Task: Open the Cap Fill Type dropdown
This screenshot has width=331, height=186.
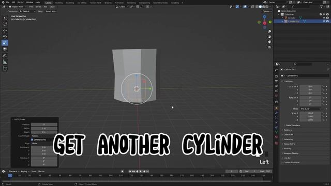Action: tap(44, 136)
